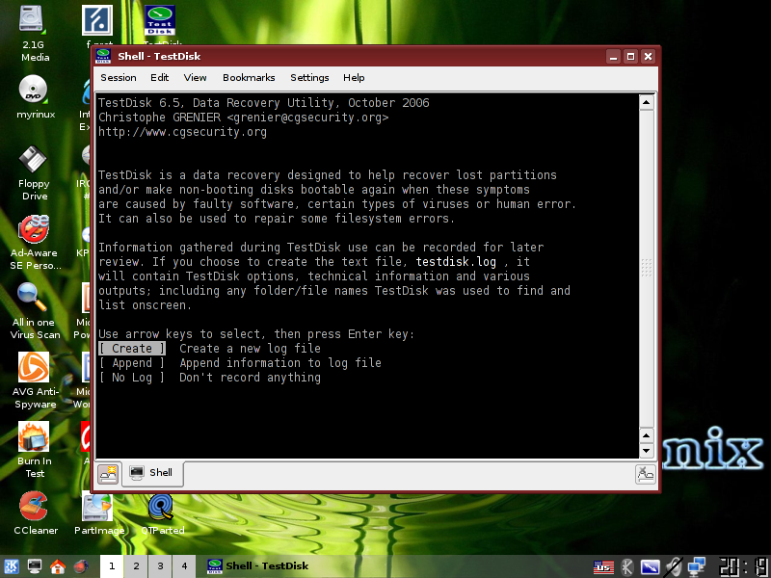Click the close session icon at bottom right
771x578 pixels.
click(645, 474)
